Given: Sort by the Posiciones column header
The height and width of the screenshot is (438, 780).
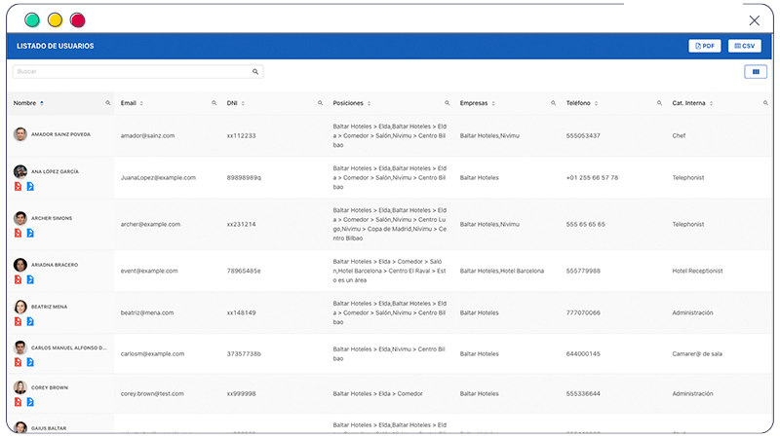Looking at the screenshot, I should point(352,103).
